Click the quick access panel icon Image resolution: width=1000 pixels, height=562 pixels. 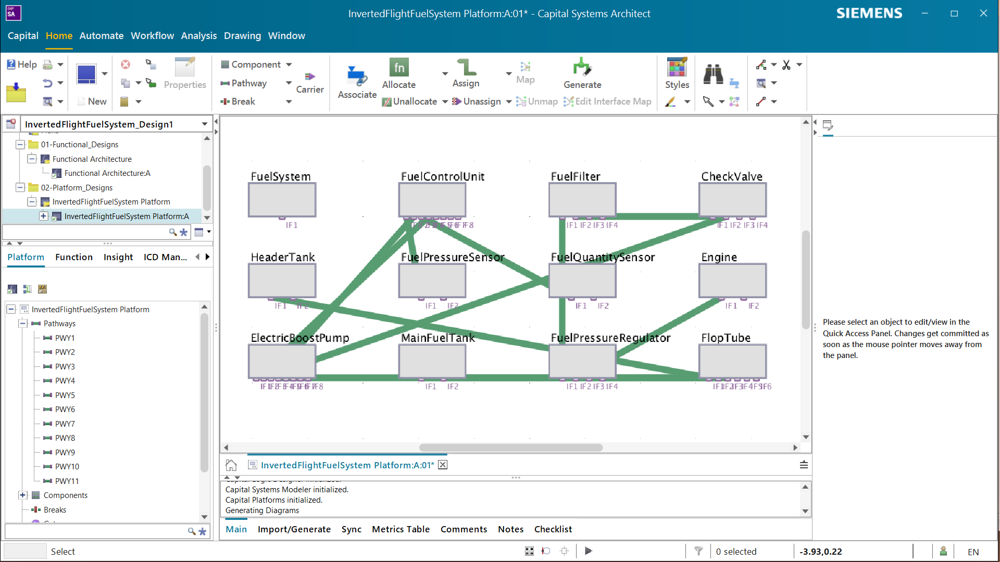point(828,125)
